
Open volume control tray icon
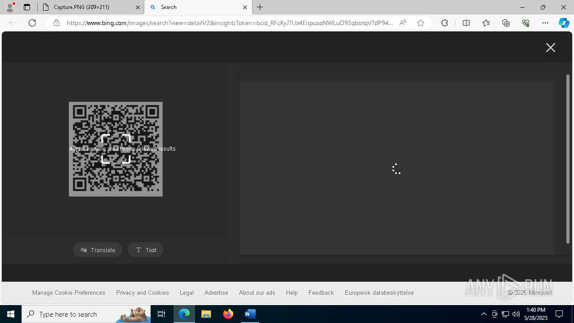click(x=516, y=314)
